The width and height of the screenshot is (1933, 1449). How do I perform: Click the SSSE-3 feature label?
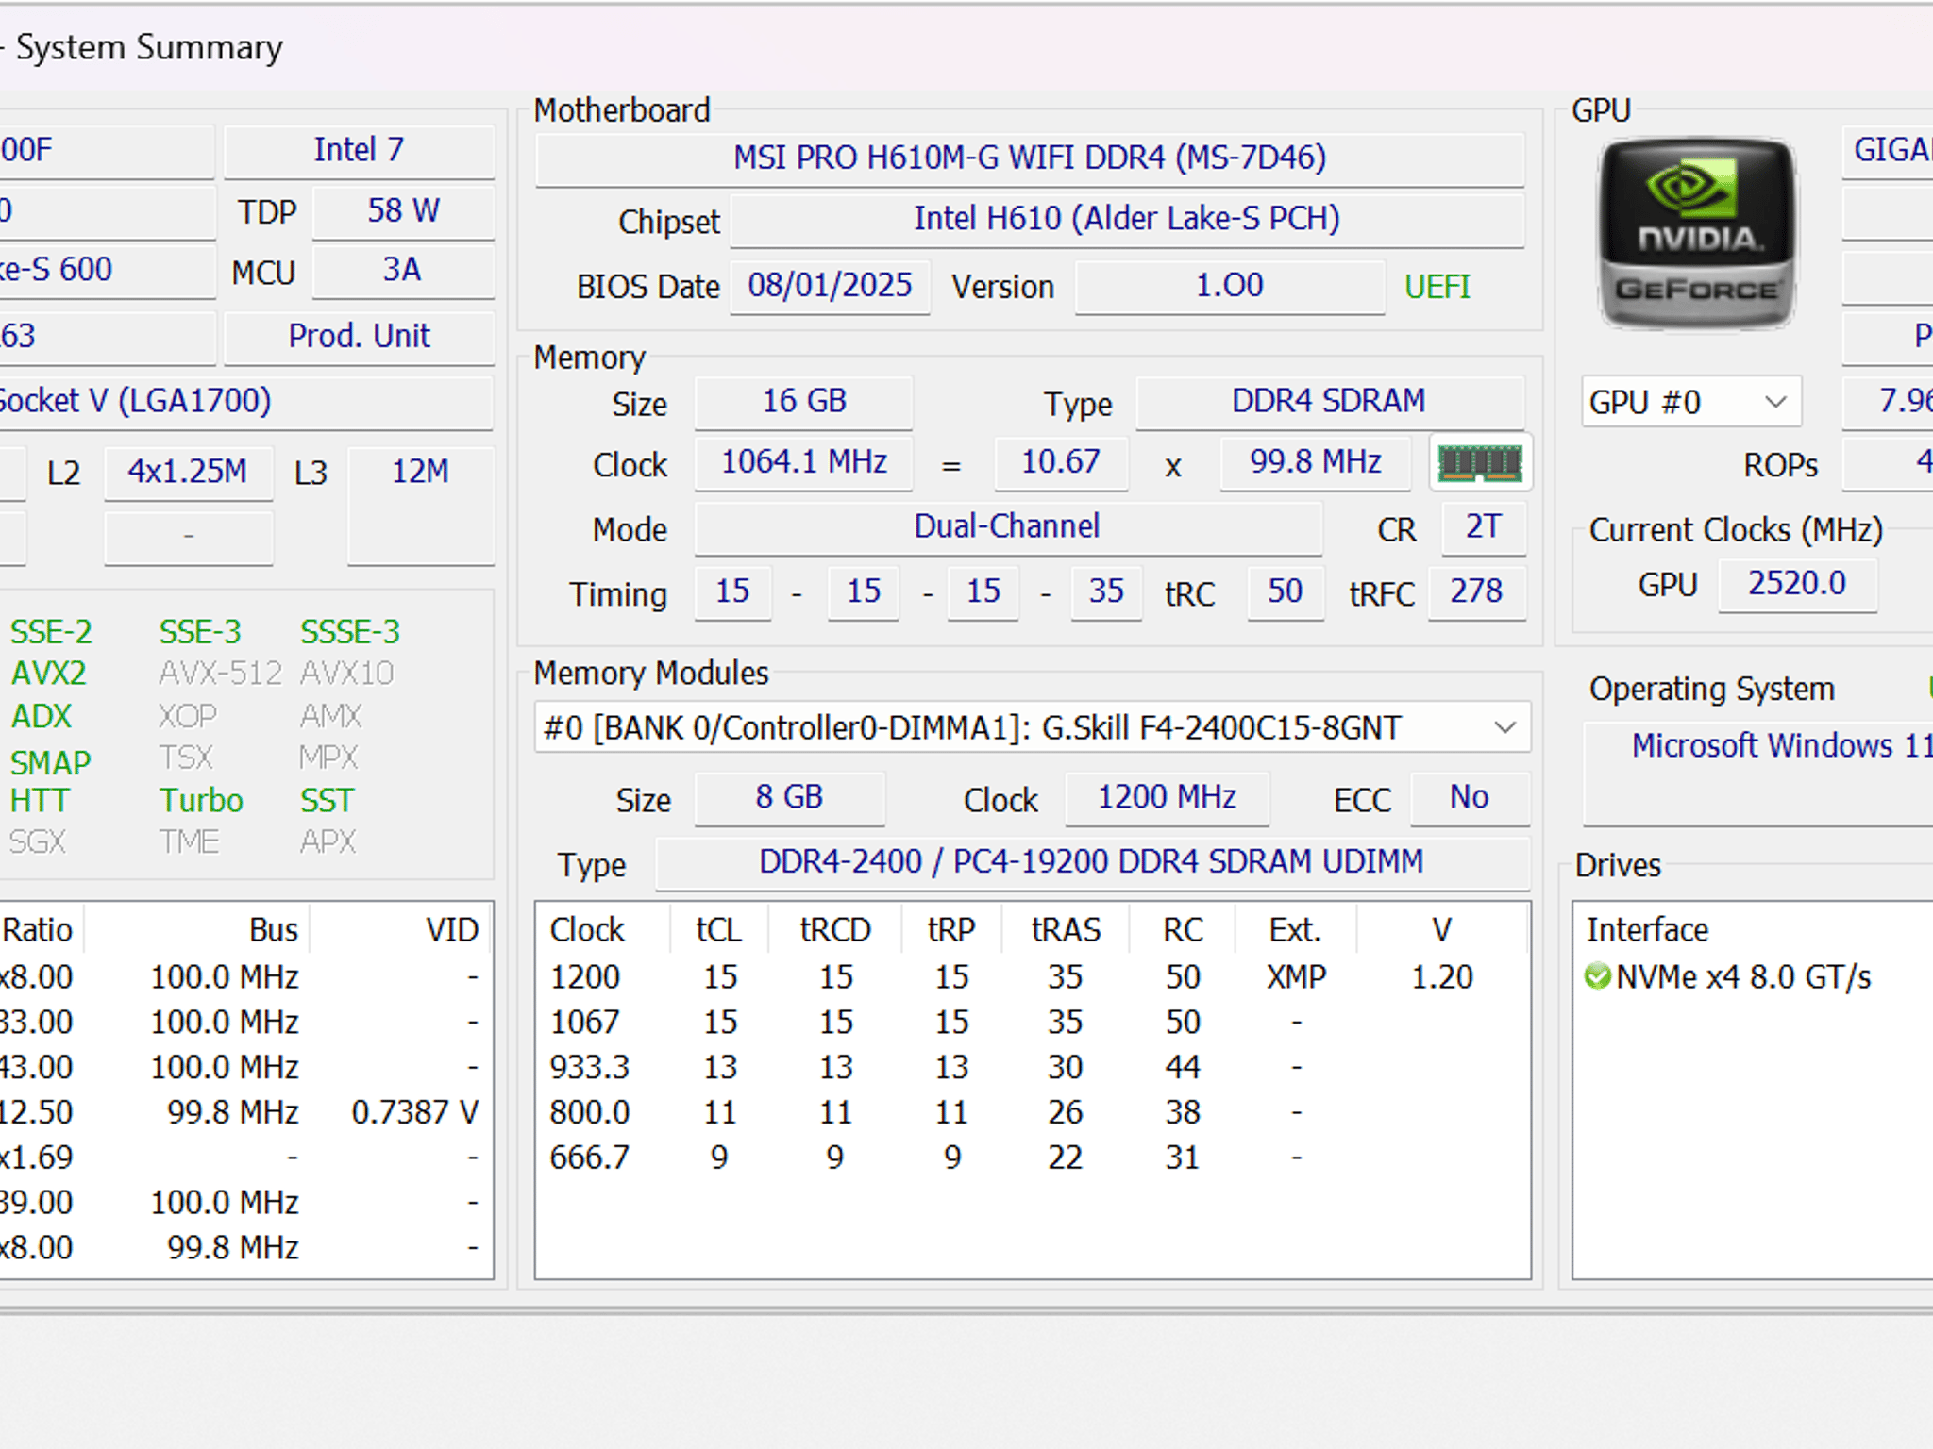350,632
